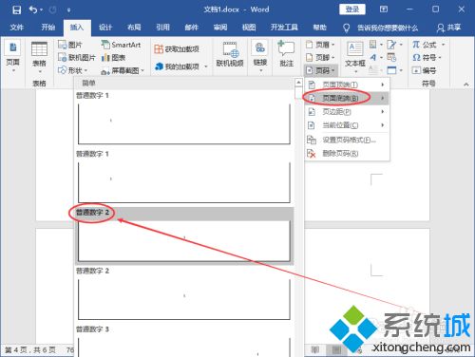Choose 设置页码格式(F)... menu item
The width and height of the screenshot is (475, 357).
click(x=347, y=140)
